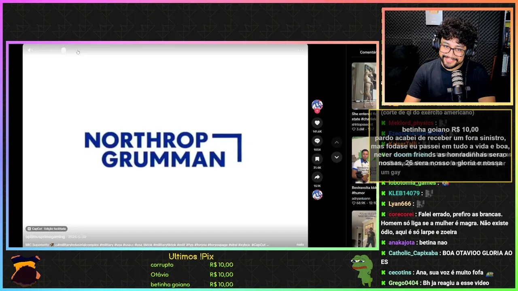This screenshot has width=518, height=291.
Task: Open optimusprimegaming profile username
Action: coord(45,237)
